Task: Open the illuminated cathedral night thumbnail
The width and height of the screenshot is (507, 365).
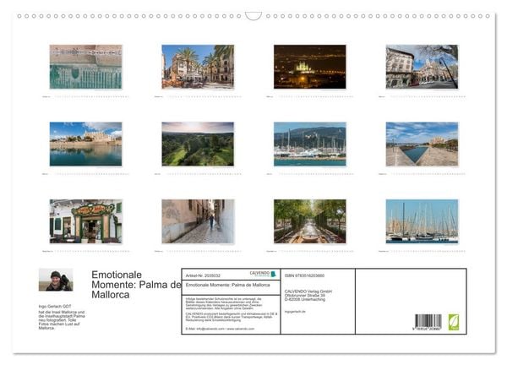Action: [x=310, y=67]
